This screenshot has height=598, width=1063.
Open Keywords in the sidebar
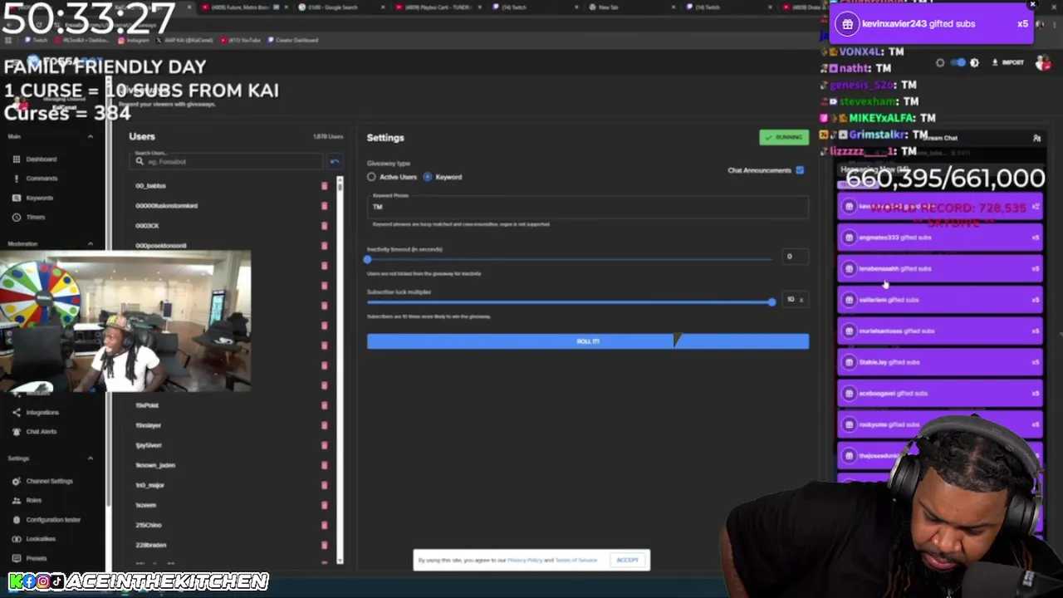33,198
